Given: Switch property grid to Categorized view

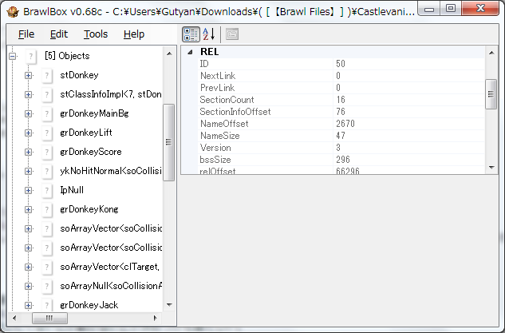Looking at the screenshot, I should [191, 34].
